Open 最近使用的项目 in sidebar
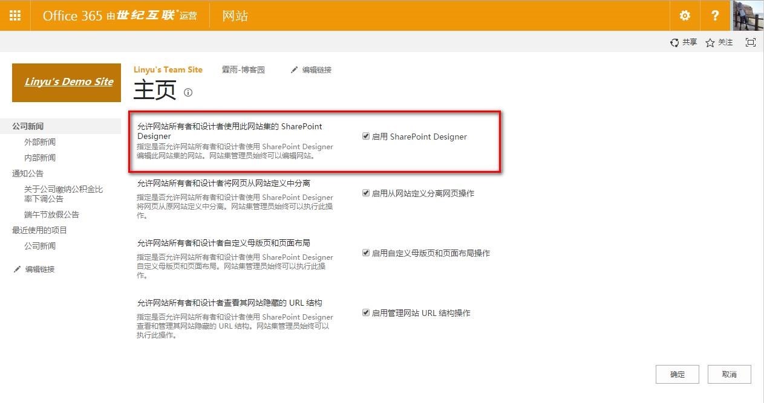The width and height of the screenshot is (764, 403). tap(40, 230)
